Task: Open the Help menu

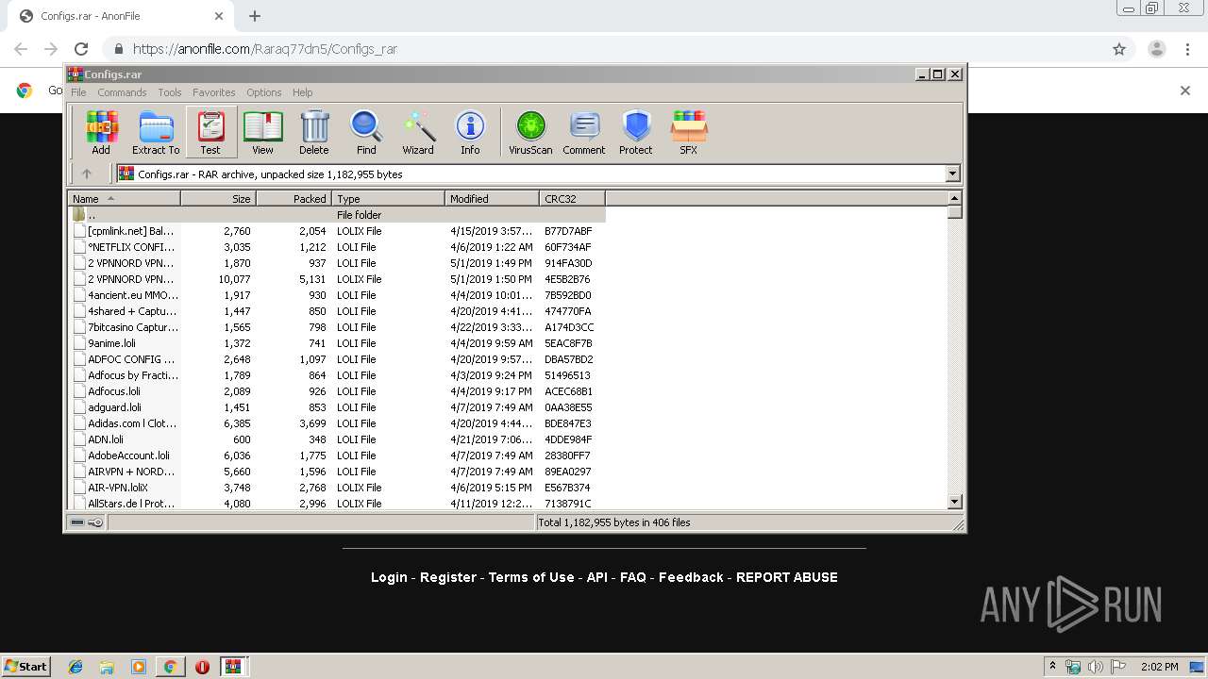Action: (302, 92)
